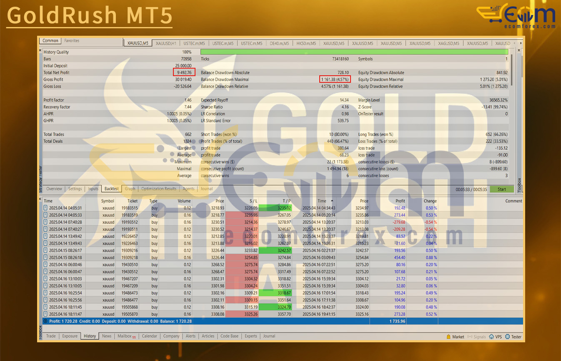Click the deal icon for ticket 19193512
The image size is (561, 361).
pyautogui.click(x=45, y=222)
